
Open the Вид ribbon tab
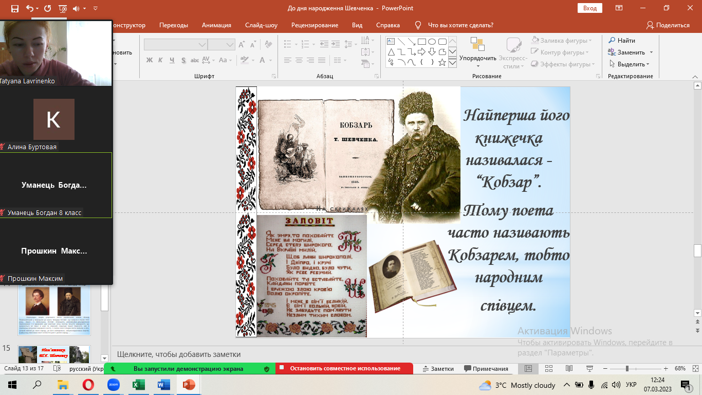357,25
